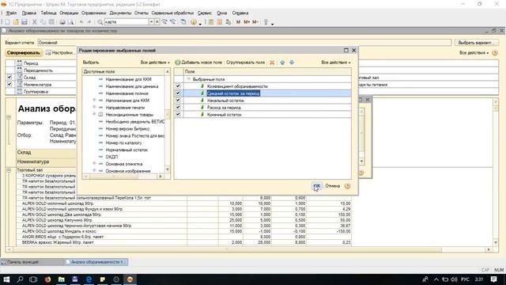Click the New document toolbar icon
Viewport: 506px width, 285px height.
7,22
